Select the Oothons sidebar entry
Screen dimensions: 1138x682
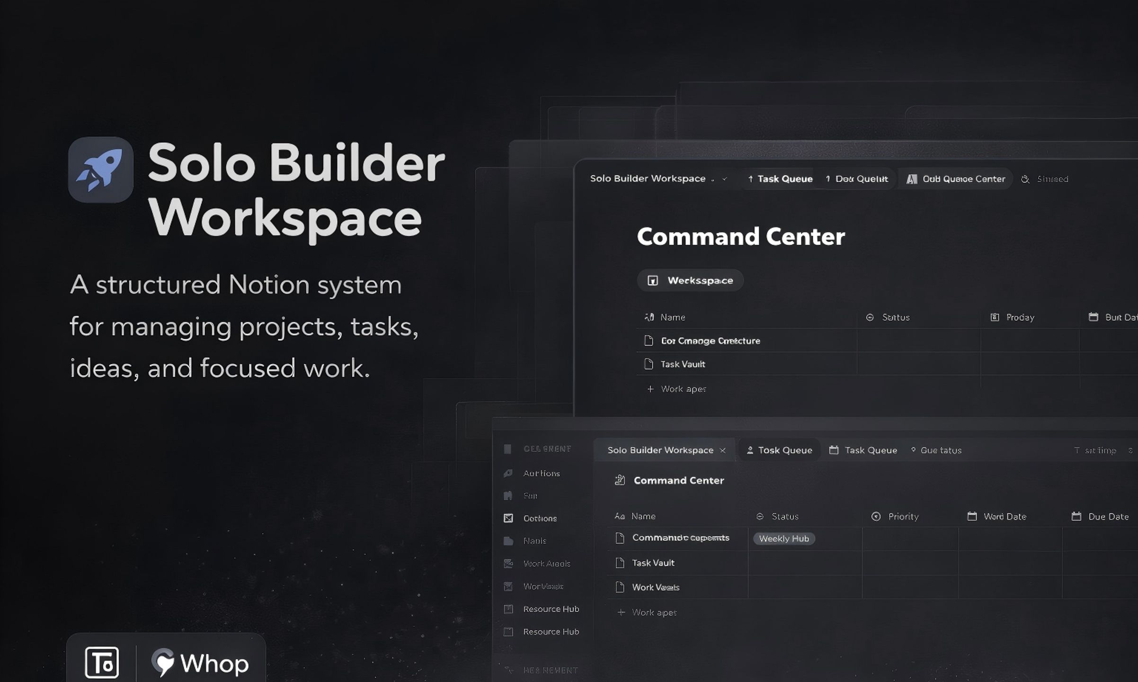point(540,518)
